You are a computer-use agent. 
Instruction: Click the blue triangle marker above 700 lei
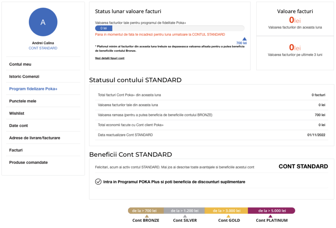[244, 39]
